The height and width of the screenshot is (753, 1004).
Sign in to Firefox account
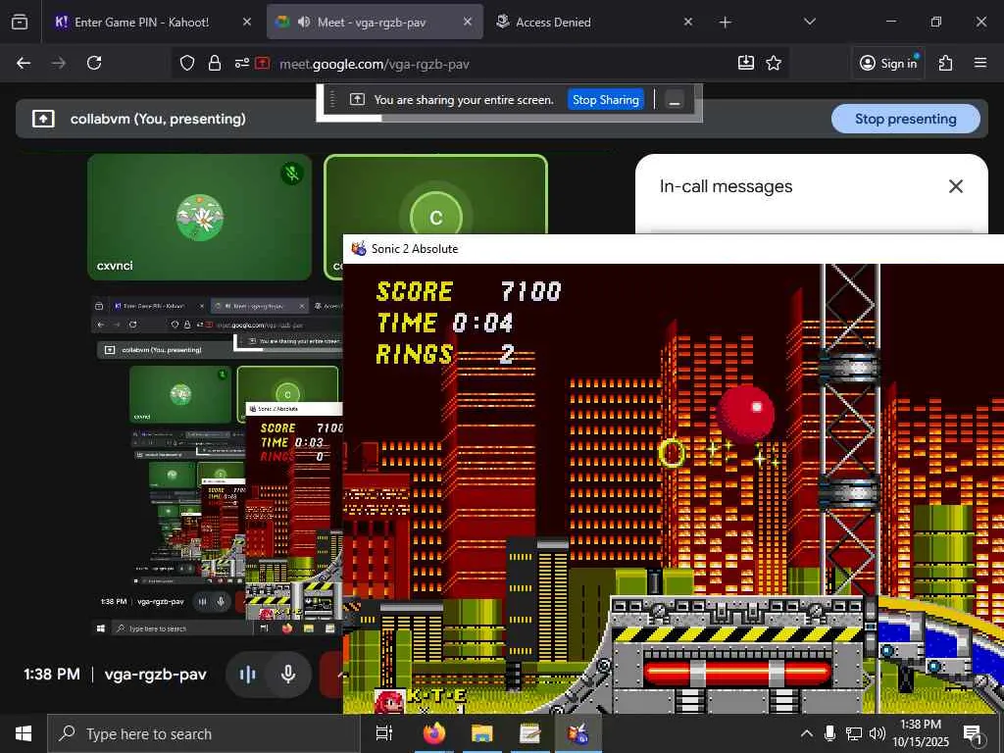coord(888,63)
